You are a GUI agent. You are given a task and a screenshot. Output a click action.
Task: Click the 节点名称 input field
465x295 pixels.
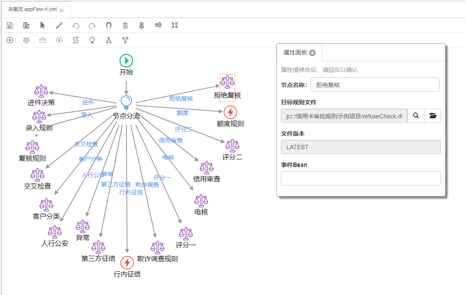click(x=374, y=85)
